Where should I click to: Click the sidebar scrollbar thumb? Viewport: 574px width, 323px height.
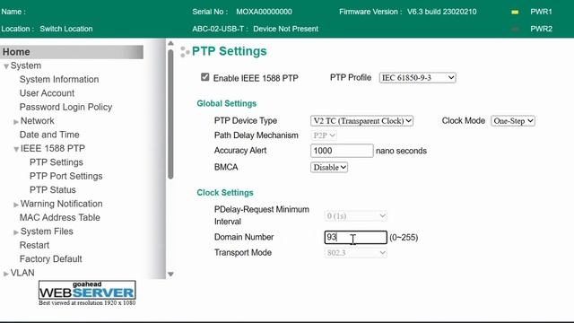point(170,114)
